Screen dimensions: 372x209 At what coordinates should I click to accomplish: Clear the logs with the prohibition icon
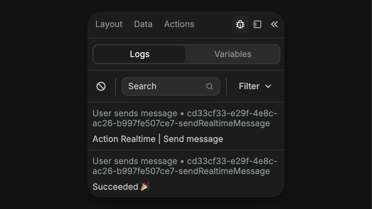101,86
